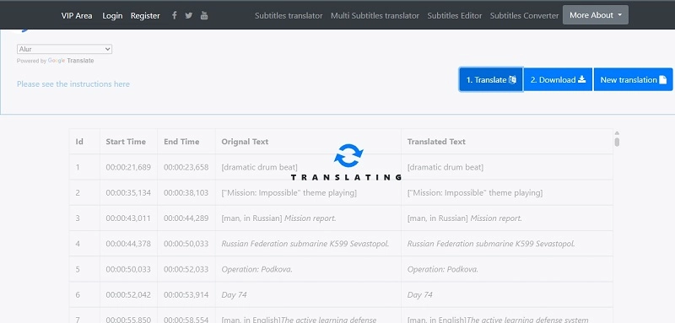675x323 pixels.
Task: Click the spinning Translating refresh icon
Action: pyautogui.click(x=348, y=156)
